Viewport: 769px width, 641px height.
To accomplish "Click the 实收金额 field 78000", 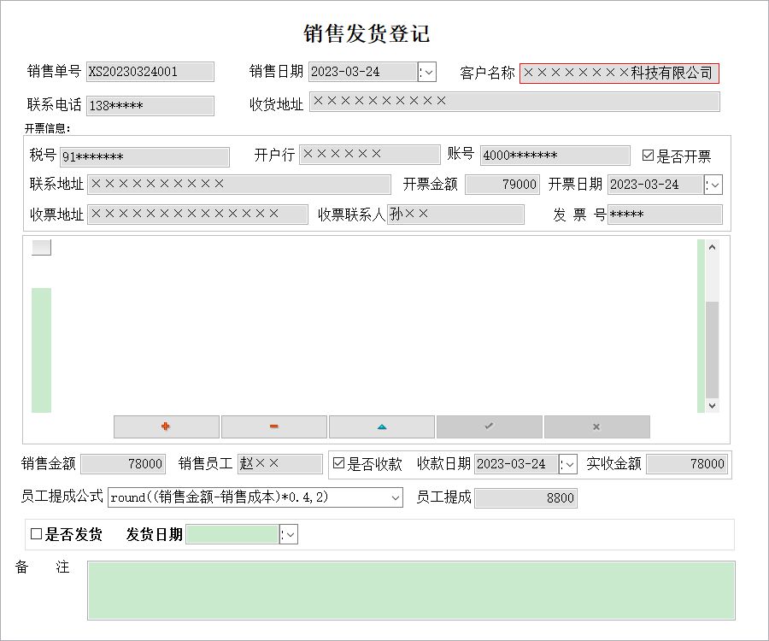I will click(x=687, y=464).
